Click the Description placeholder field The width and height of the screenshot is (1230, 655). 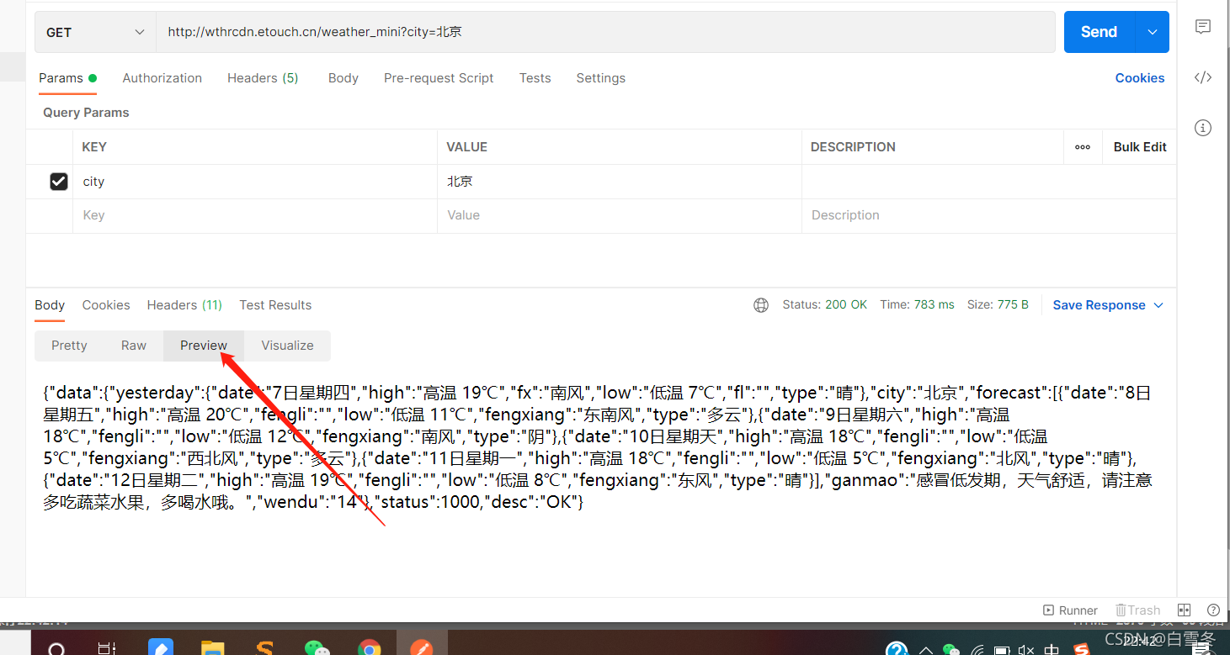pos(989,215)
